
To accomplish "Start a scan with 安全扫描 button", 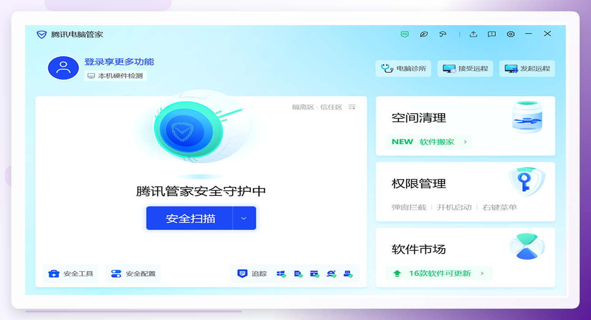I will tap(190, 218).
